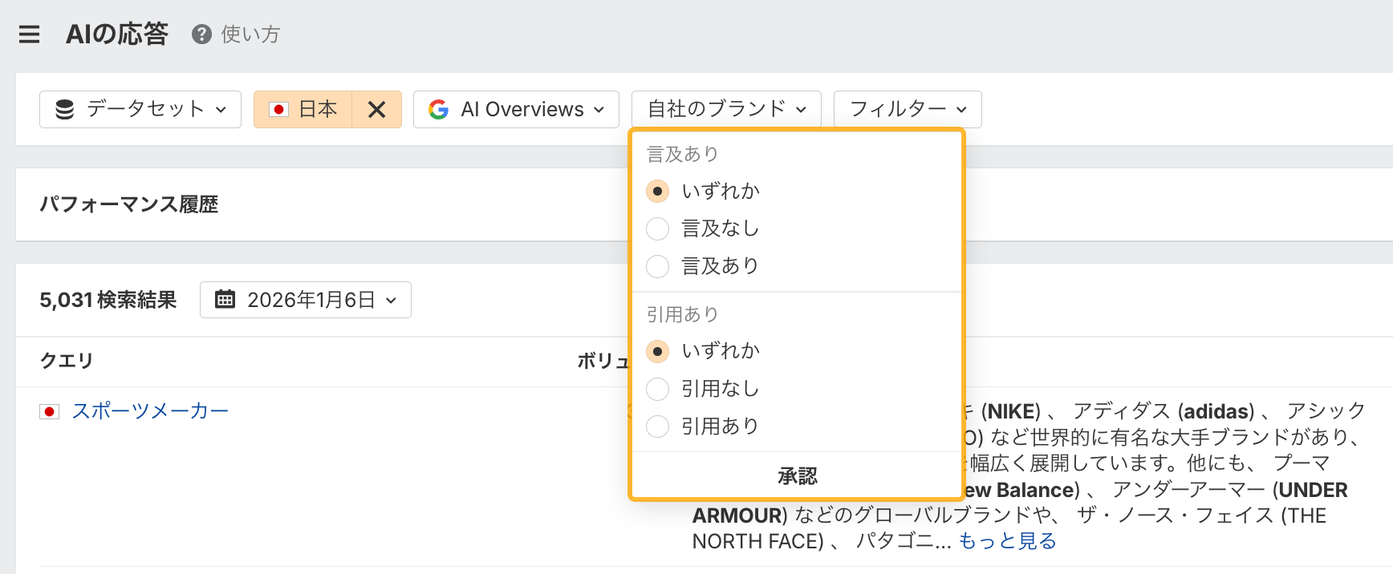Select the 言及なし radio option
Viewport: 1393px width, 574px height.
(x=657, y=229)
